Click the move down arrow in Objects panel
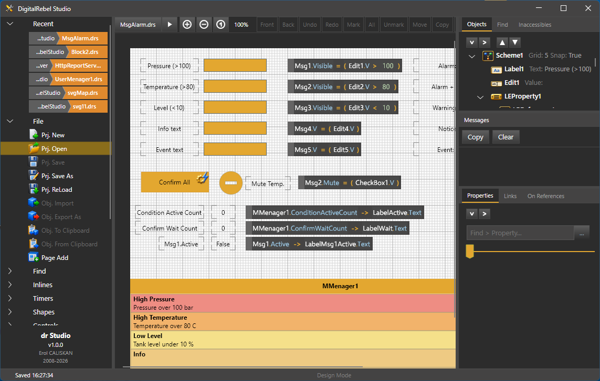Image resolution: width=600 pixels, height=381 pixels. click(x=515, y=42)
